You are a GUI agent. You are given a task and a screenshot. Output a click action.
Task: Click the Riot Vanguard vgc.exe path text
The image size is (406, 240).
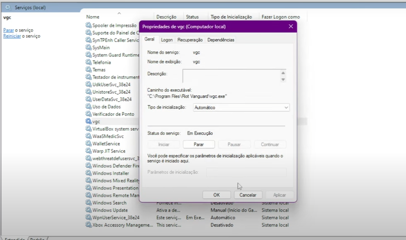click(187, 96)
